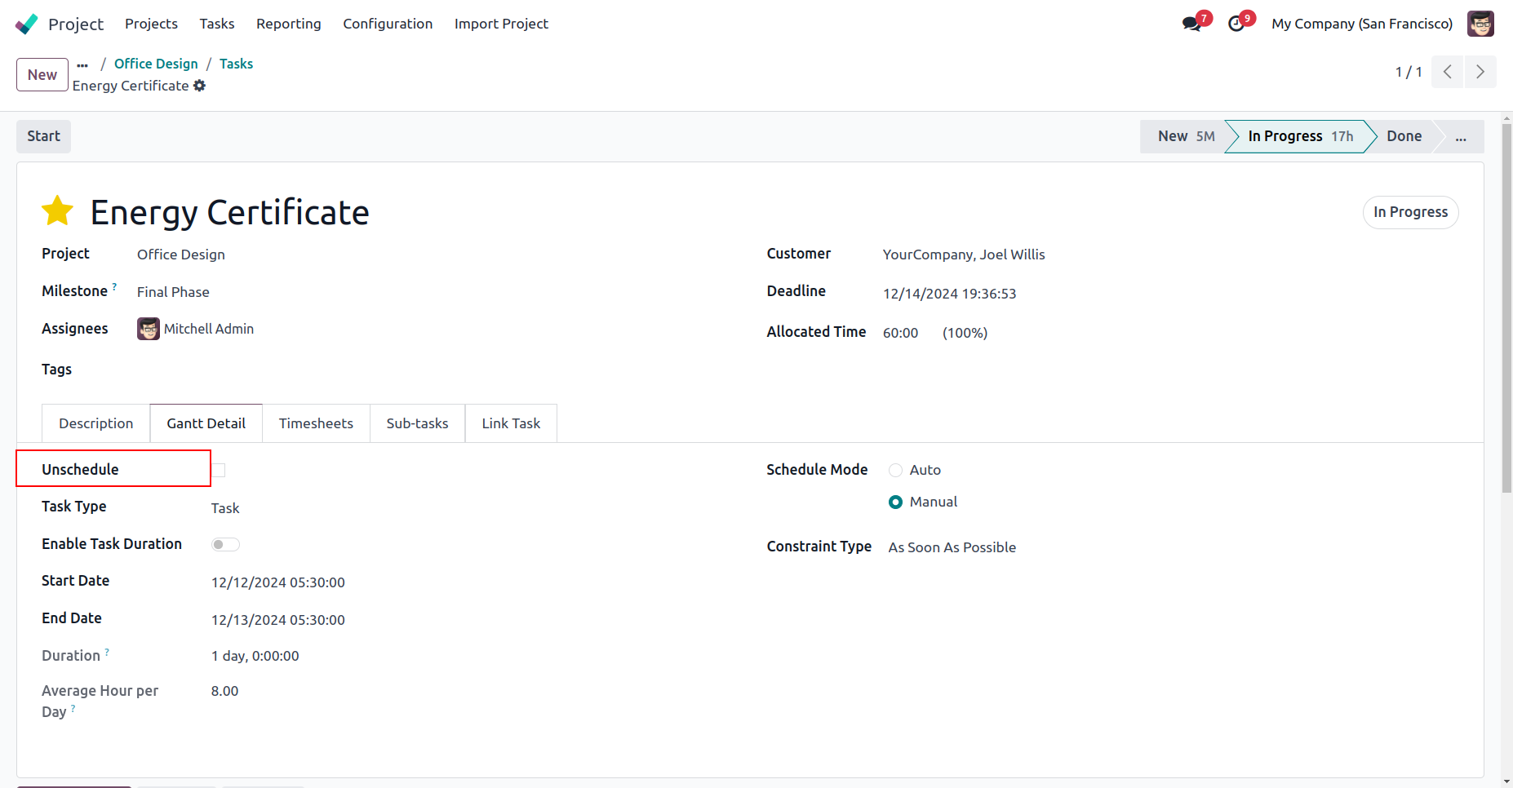
Task: Click the user avatar in top bar
Action: coord(1480,24)
